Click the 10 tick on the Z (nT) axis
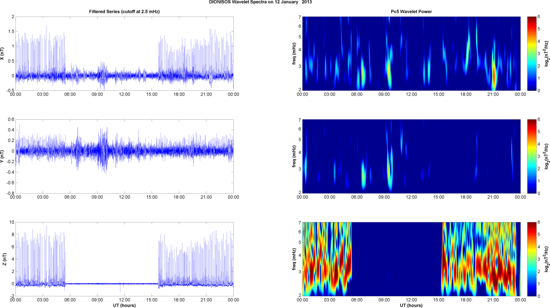Screen dimensions: 550x308 [12, 222]
